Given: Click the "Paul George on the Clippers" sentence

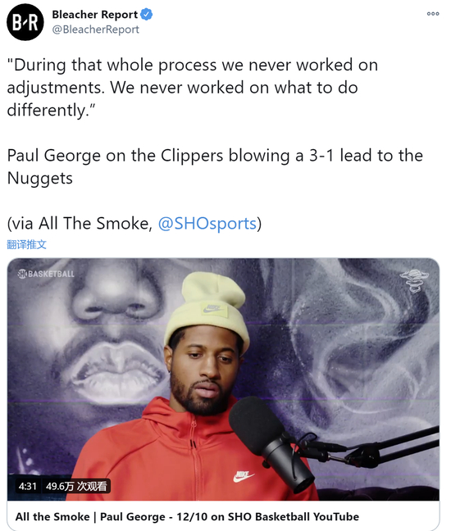Looking at the screenshot, I should coord(215,166).
